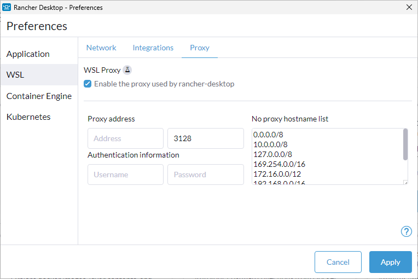Image resolution: width=418 pixels, height=279 pixels.
Task: Toggle Enable the proxy used by rancher-desktop
Action: pos(88,84)
